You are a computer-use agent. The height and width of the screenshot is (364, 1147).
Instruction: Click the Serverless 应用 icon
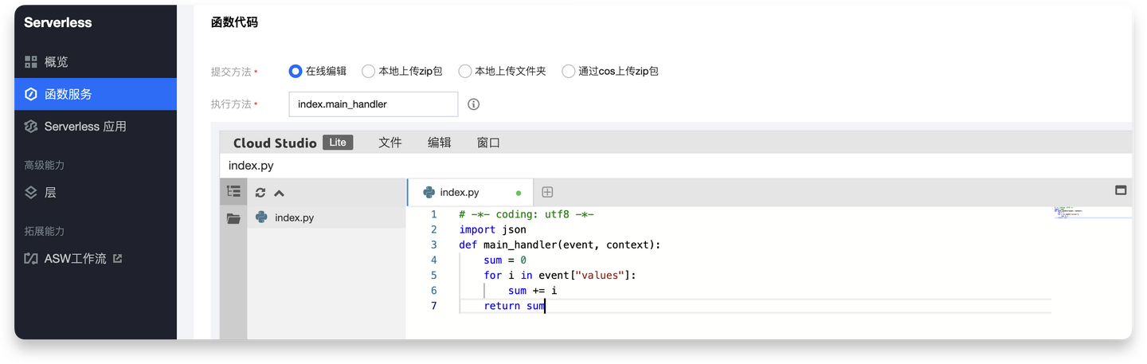[x=31, y=126]
